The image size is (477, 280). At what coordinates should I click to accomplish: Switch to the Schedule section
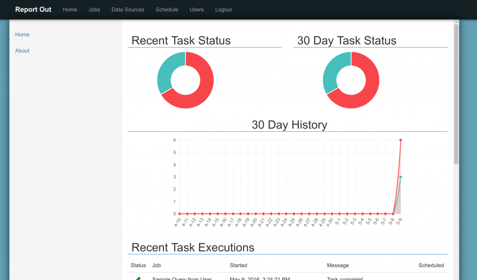167,9
